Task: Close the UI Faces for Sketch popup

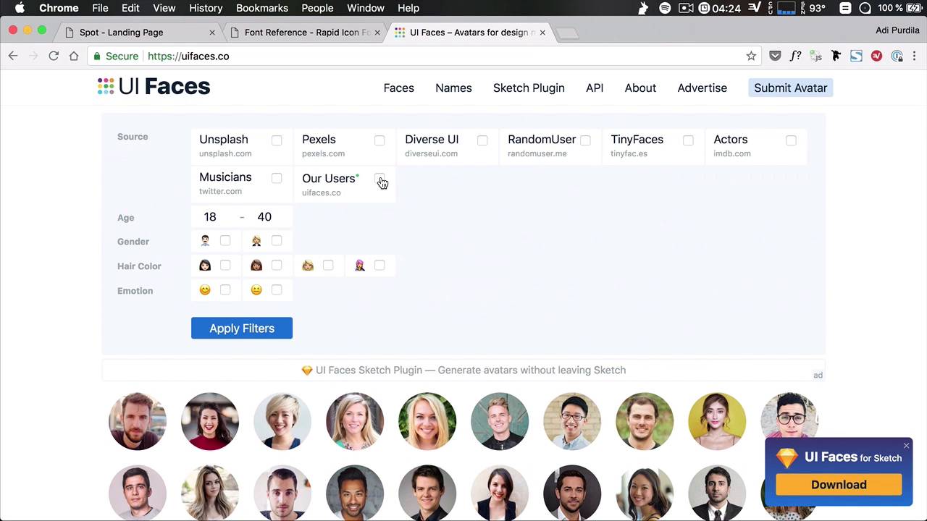Action: pos(906,446)
